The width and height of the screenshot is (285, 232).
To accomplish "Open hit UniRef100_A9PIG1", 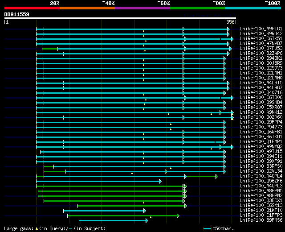I will pyautogui.click(x=261, y=29).
